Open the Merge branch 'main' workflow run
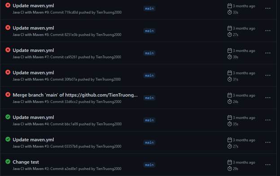This screenshot has width=280, height=176. (75, 95)
